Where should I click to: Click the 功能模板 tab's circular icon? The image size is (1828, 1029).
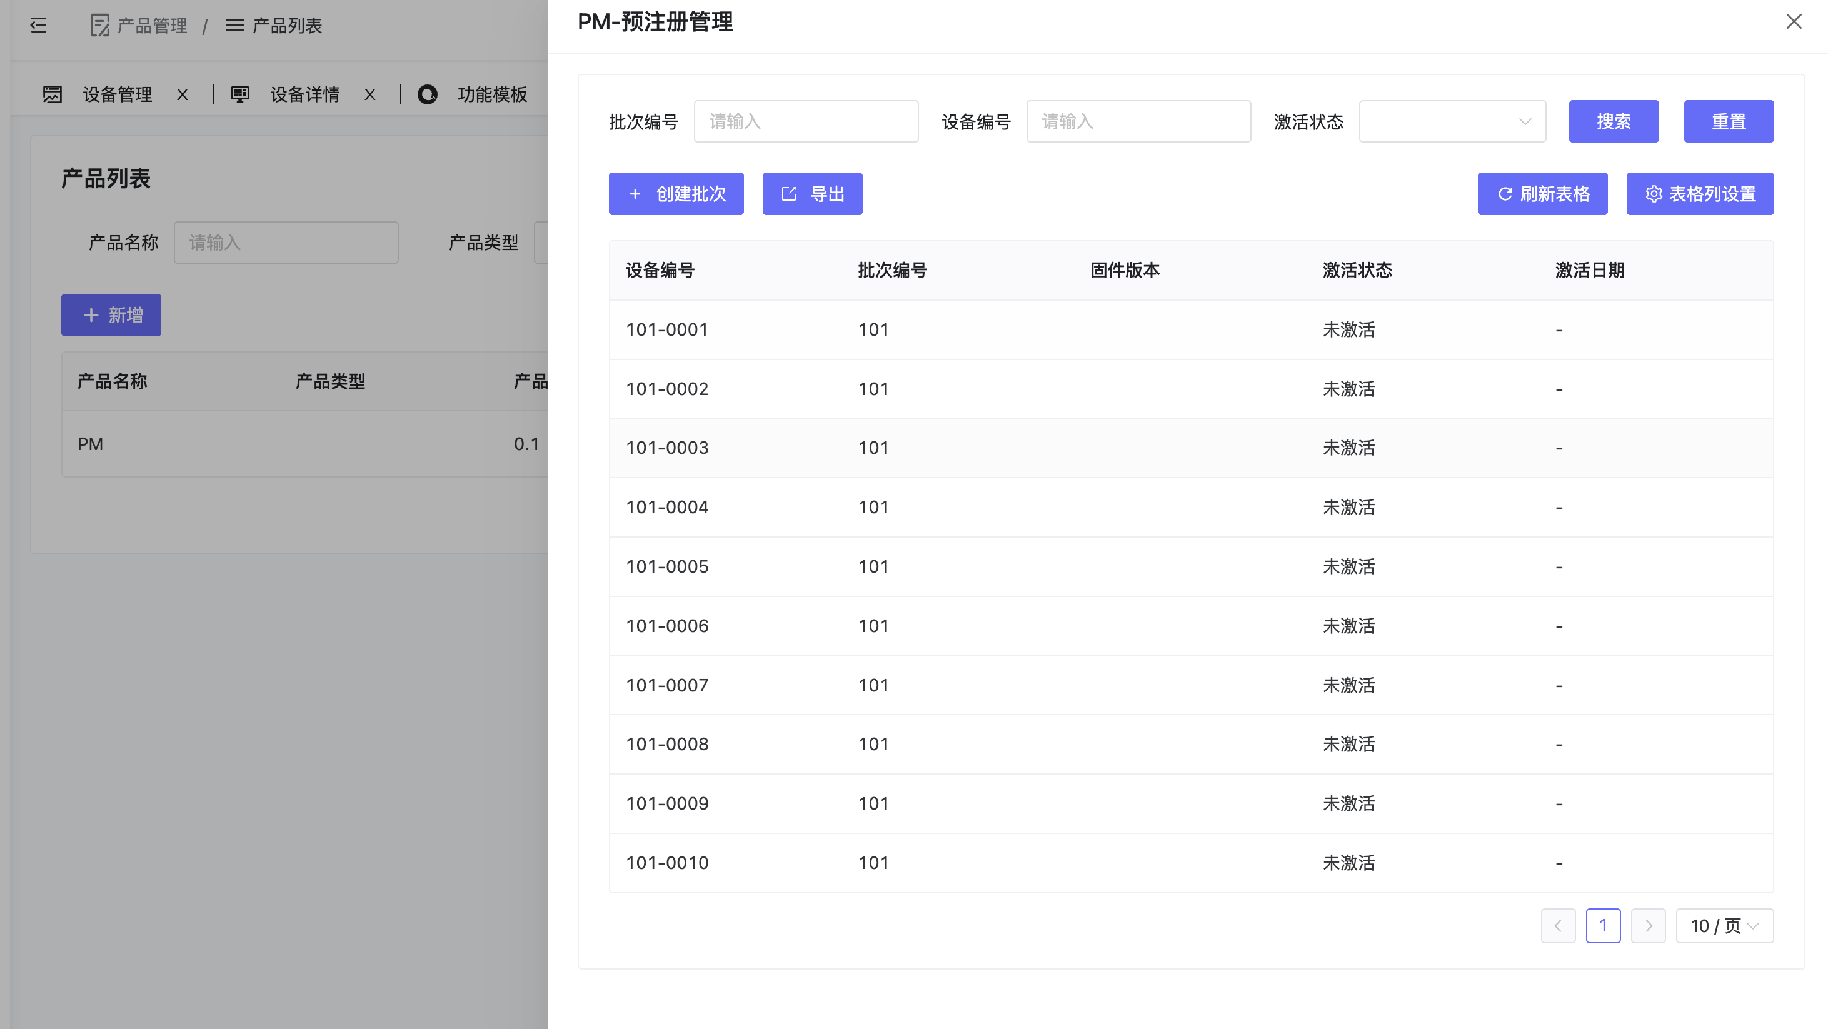428,94
